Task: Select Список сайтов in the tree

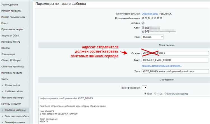Action: (13, 85)
